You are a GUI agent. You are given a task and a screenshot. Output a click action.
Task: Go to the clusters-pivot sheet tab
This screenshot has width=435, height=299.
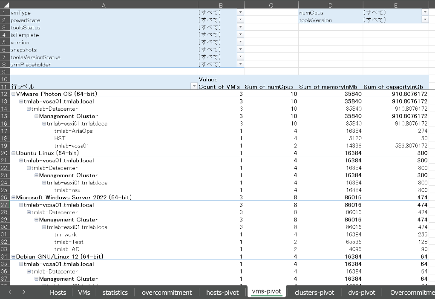point(314,292)
